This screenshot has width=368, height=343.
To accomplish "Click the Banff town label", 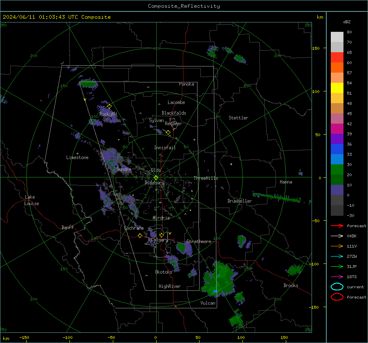I will pos(67,227).
